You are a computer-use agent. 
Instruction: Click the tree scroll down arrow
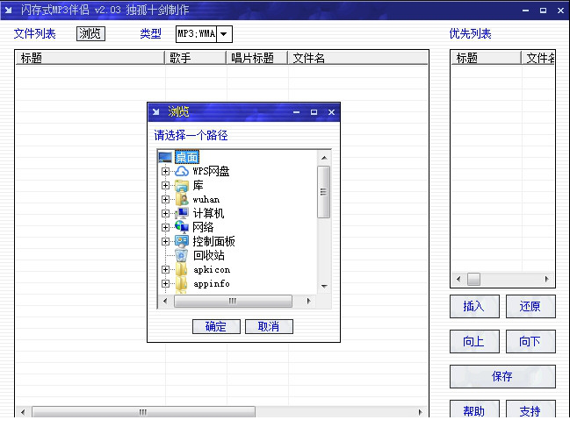pos(324,287)
